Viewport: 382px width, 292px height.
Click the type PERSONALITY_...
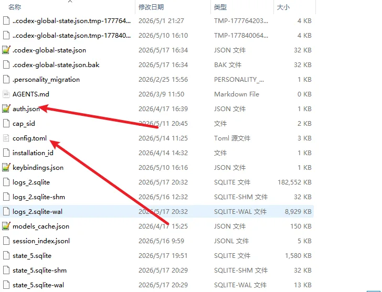[239, 80]
